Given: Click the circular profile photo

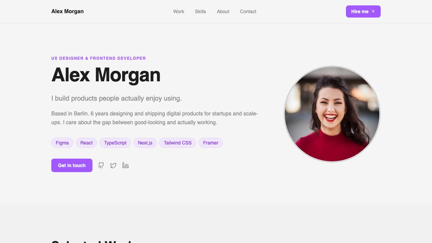Looking at the screenshot, I should 332,114.
